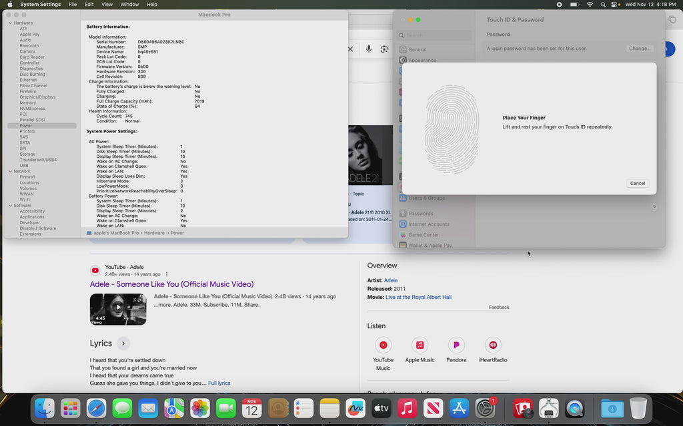
Task: Open the Adele Someone Like You video link
Action: click(x=171, y=284)
